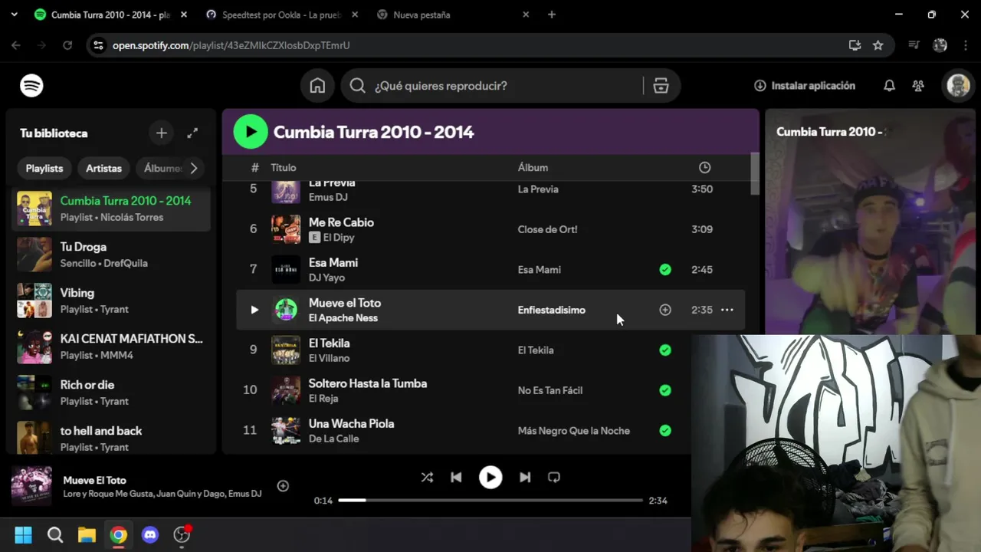The image size is (981, 552).
Task: Open the Enfiestadisimo album link
Action: click(551, 310)
